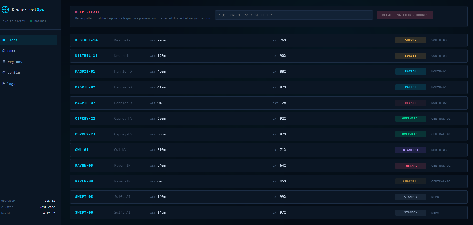Image resolution: width=473 pixels, height=225 pixels.
Task: Select the RAVEN-03 callsign
Action: click(x=84, y=166)
